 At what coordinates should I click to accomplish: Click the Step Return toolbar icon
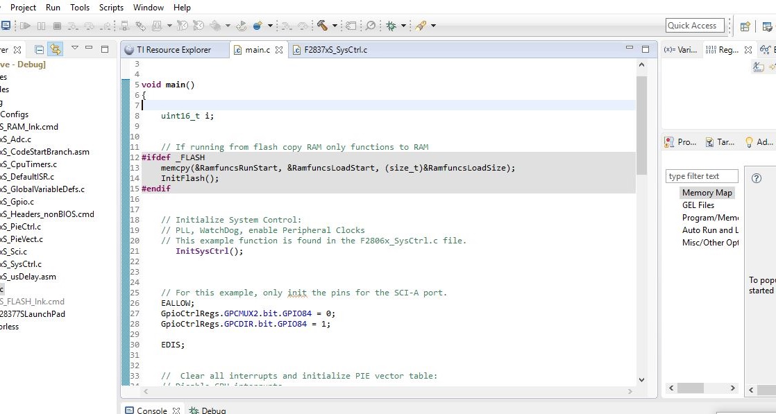click(x=105, y=26)
